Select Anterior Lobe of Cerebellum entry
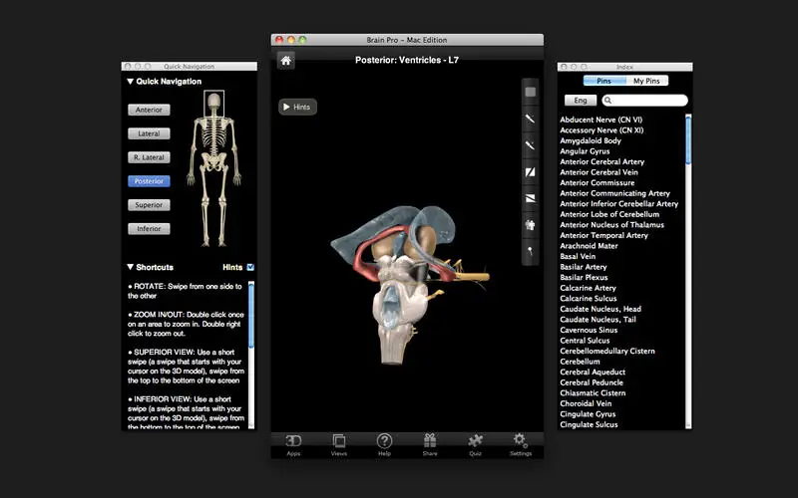 point(609,214)
